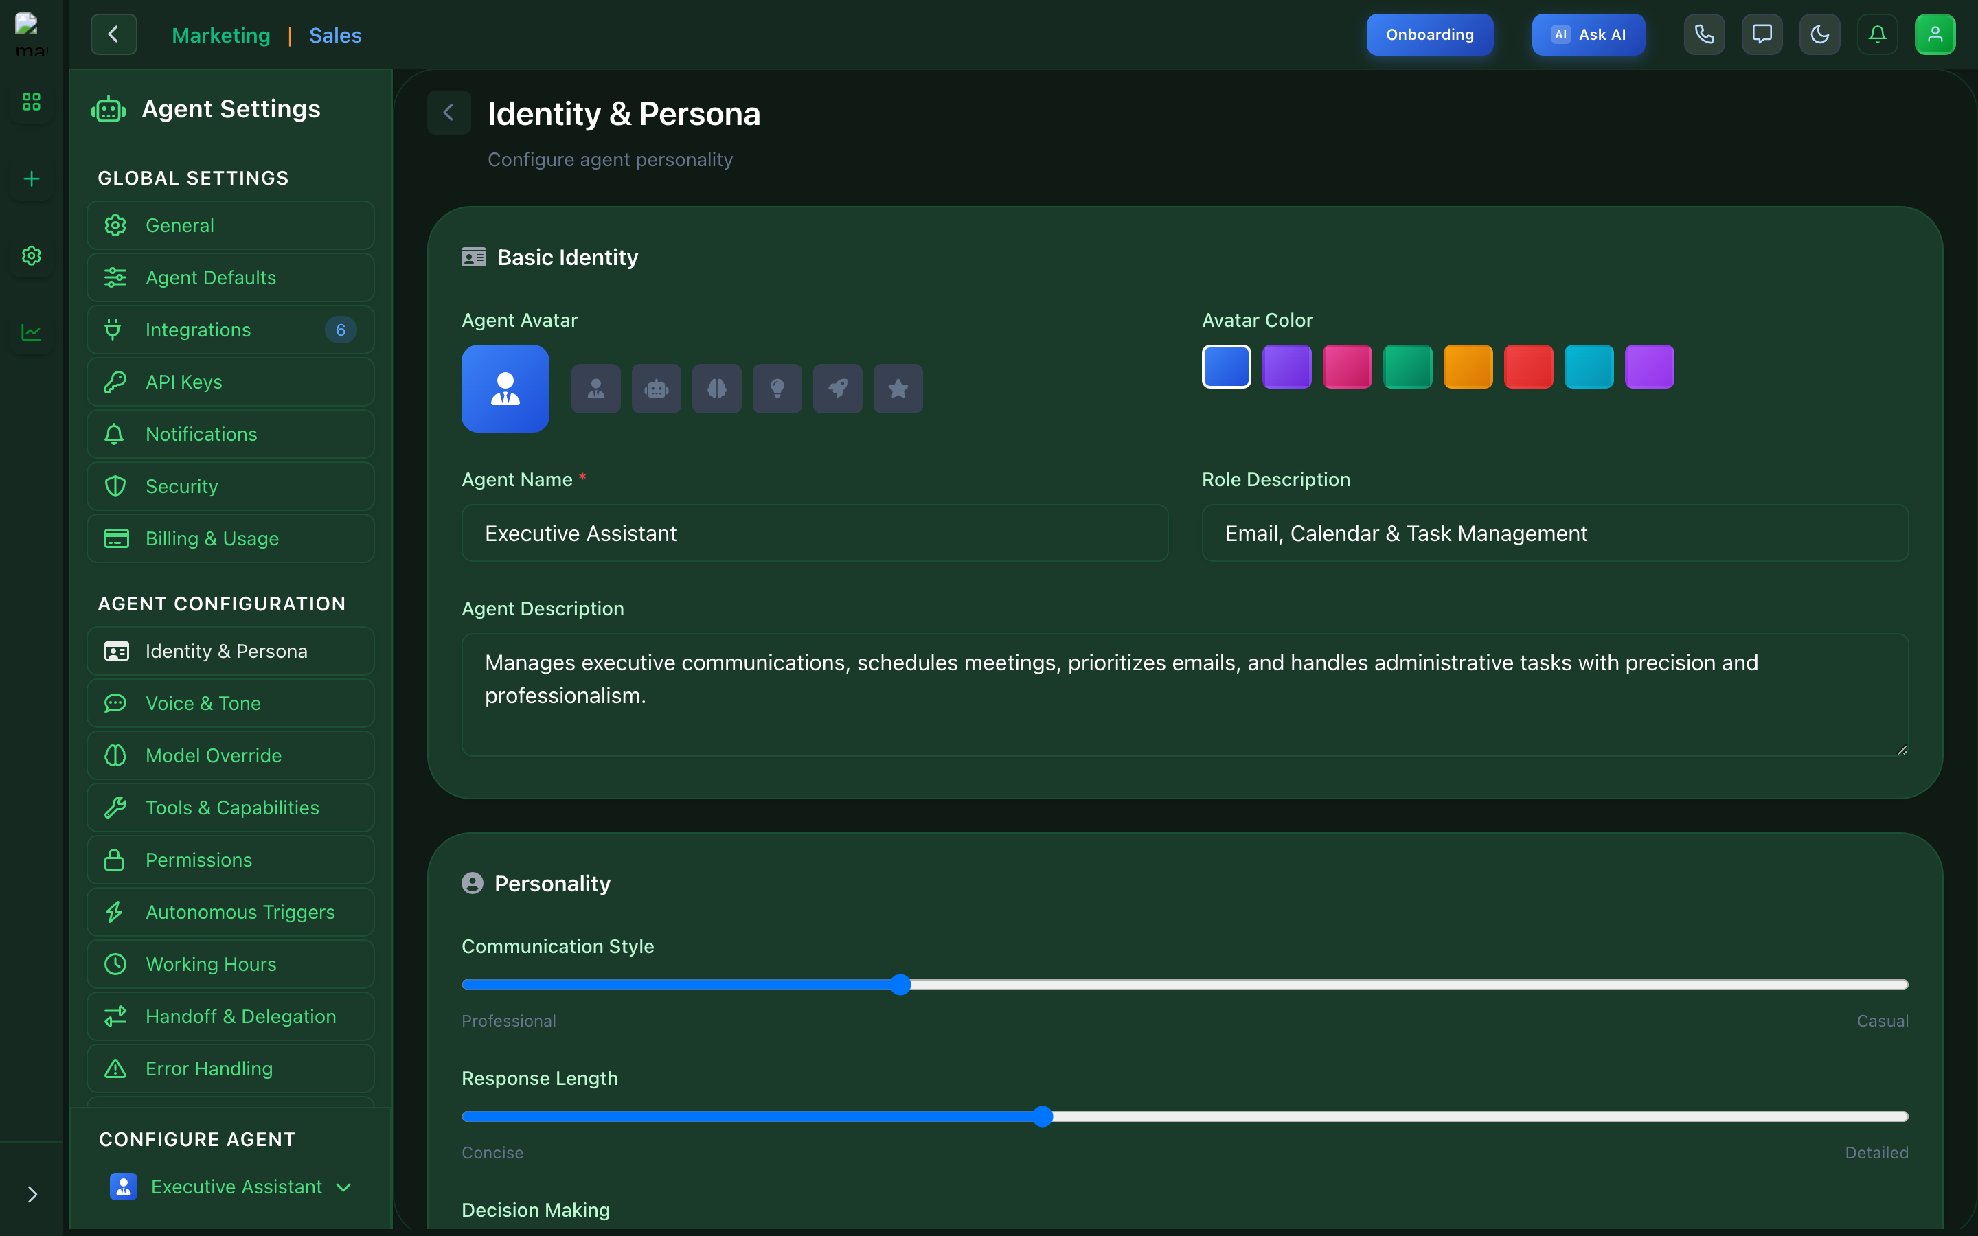
Task: Pick the lightbulb avatar icon
Action: tap(777, 388)
